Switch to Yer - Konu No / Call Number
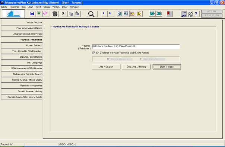Image resolution: width=225 pixels, height=147 pixels. (22, 51)
